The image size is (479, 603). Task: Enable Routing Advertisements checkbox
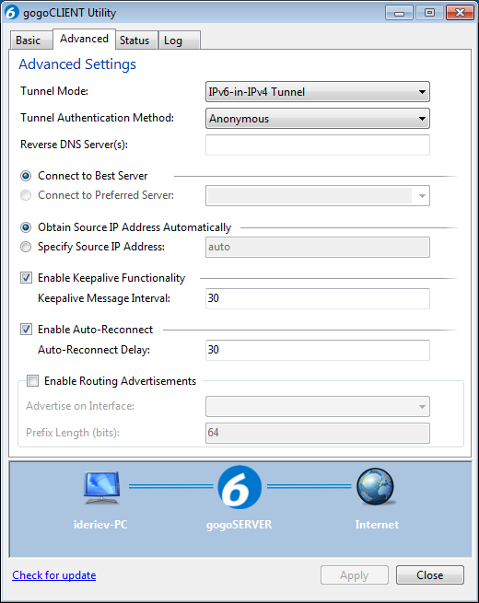coord(33,381)
